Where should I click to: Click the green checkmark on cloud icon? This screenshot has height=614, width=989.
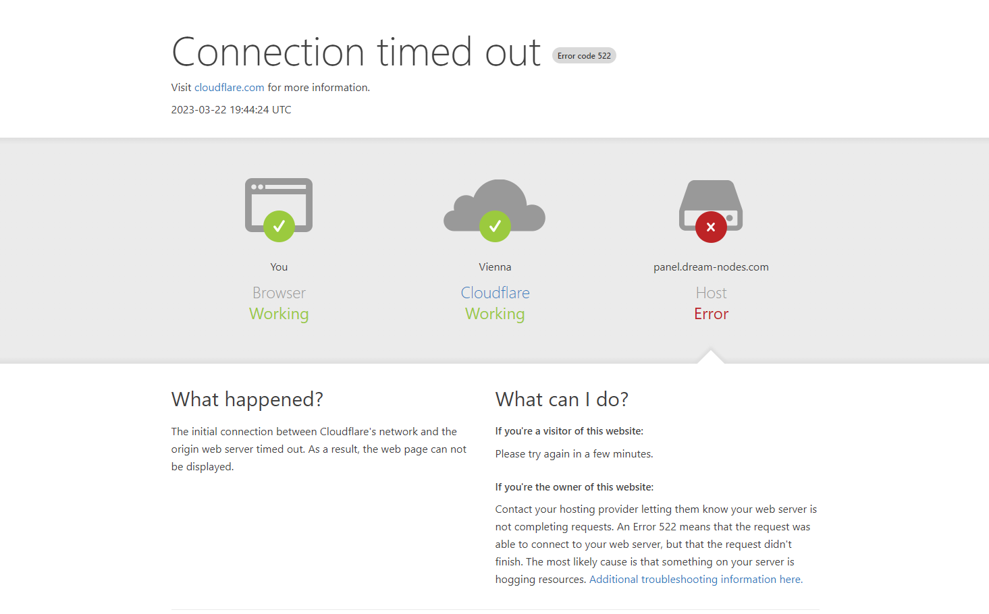[495, 226]
